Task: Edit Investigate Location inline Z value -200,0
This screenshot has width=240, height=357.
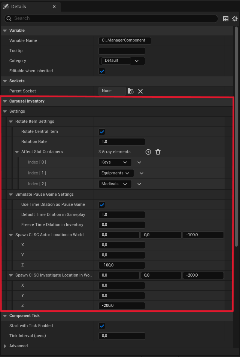Action: (203, 275)
